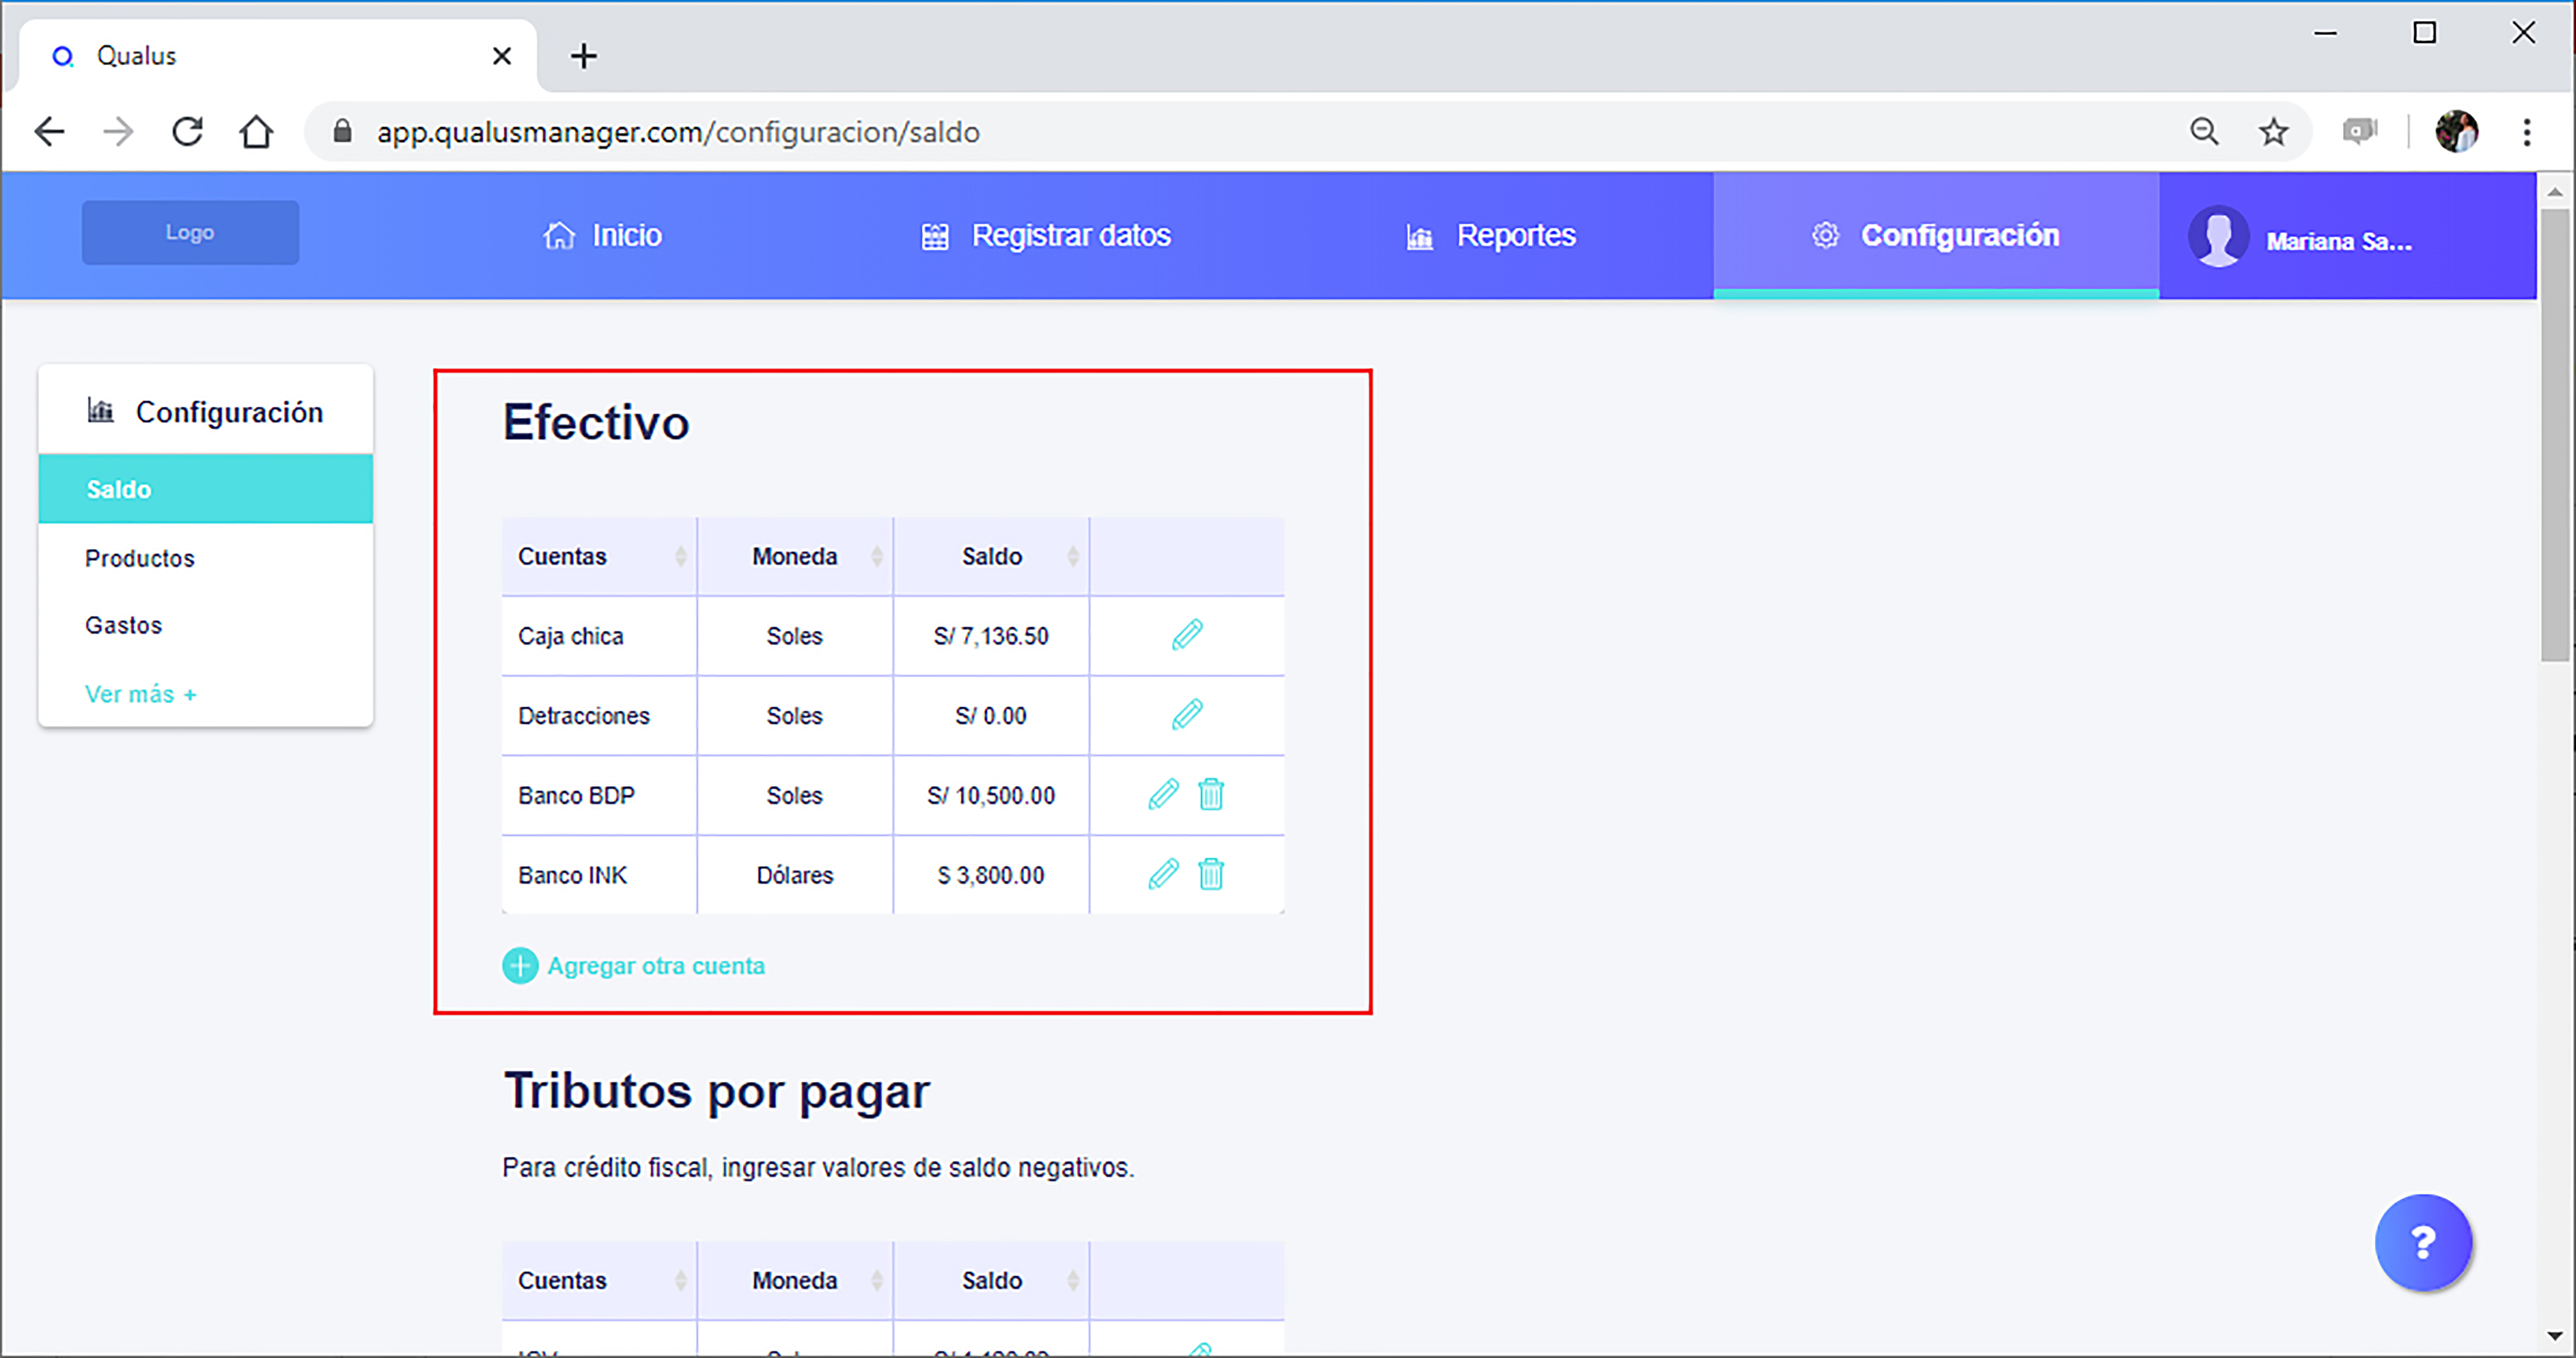Screen dimensions: 2576x1358
Task: Close the Qualus tab
Action: click(502, 56)
